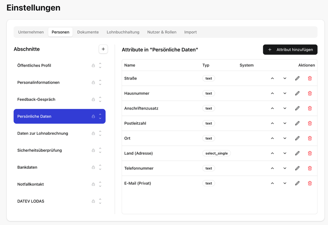Screen dimensions: 328x225
Task: Delete the Hausnummer attribute
Action: [x=310, y=94]
